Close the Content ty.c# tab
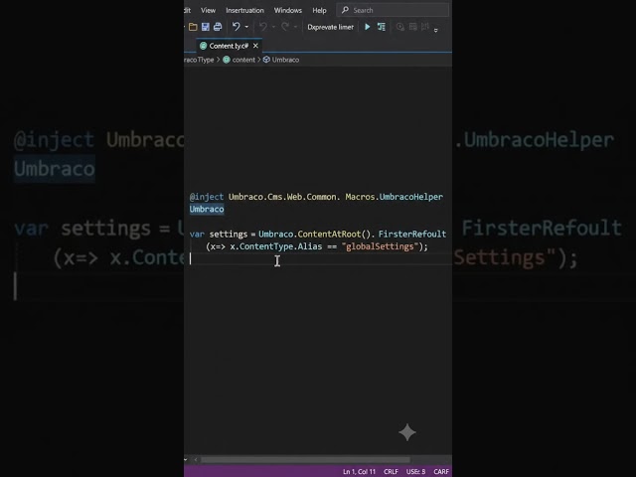Screen dimensions: 636x477 click(255, 46)
